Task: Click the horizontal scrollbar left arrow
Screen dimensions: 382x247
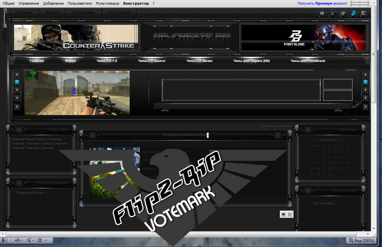Action: click(3, 234)
